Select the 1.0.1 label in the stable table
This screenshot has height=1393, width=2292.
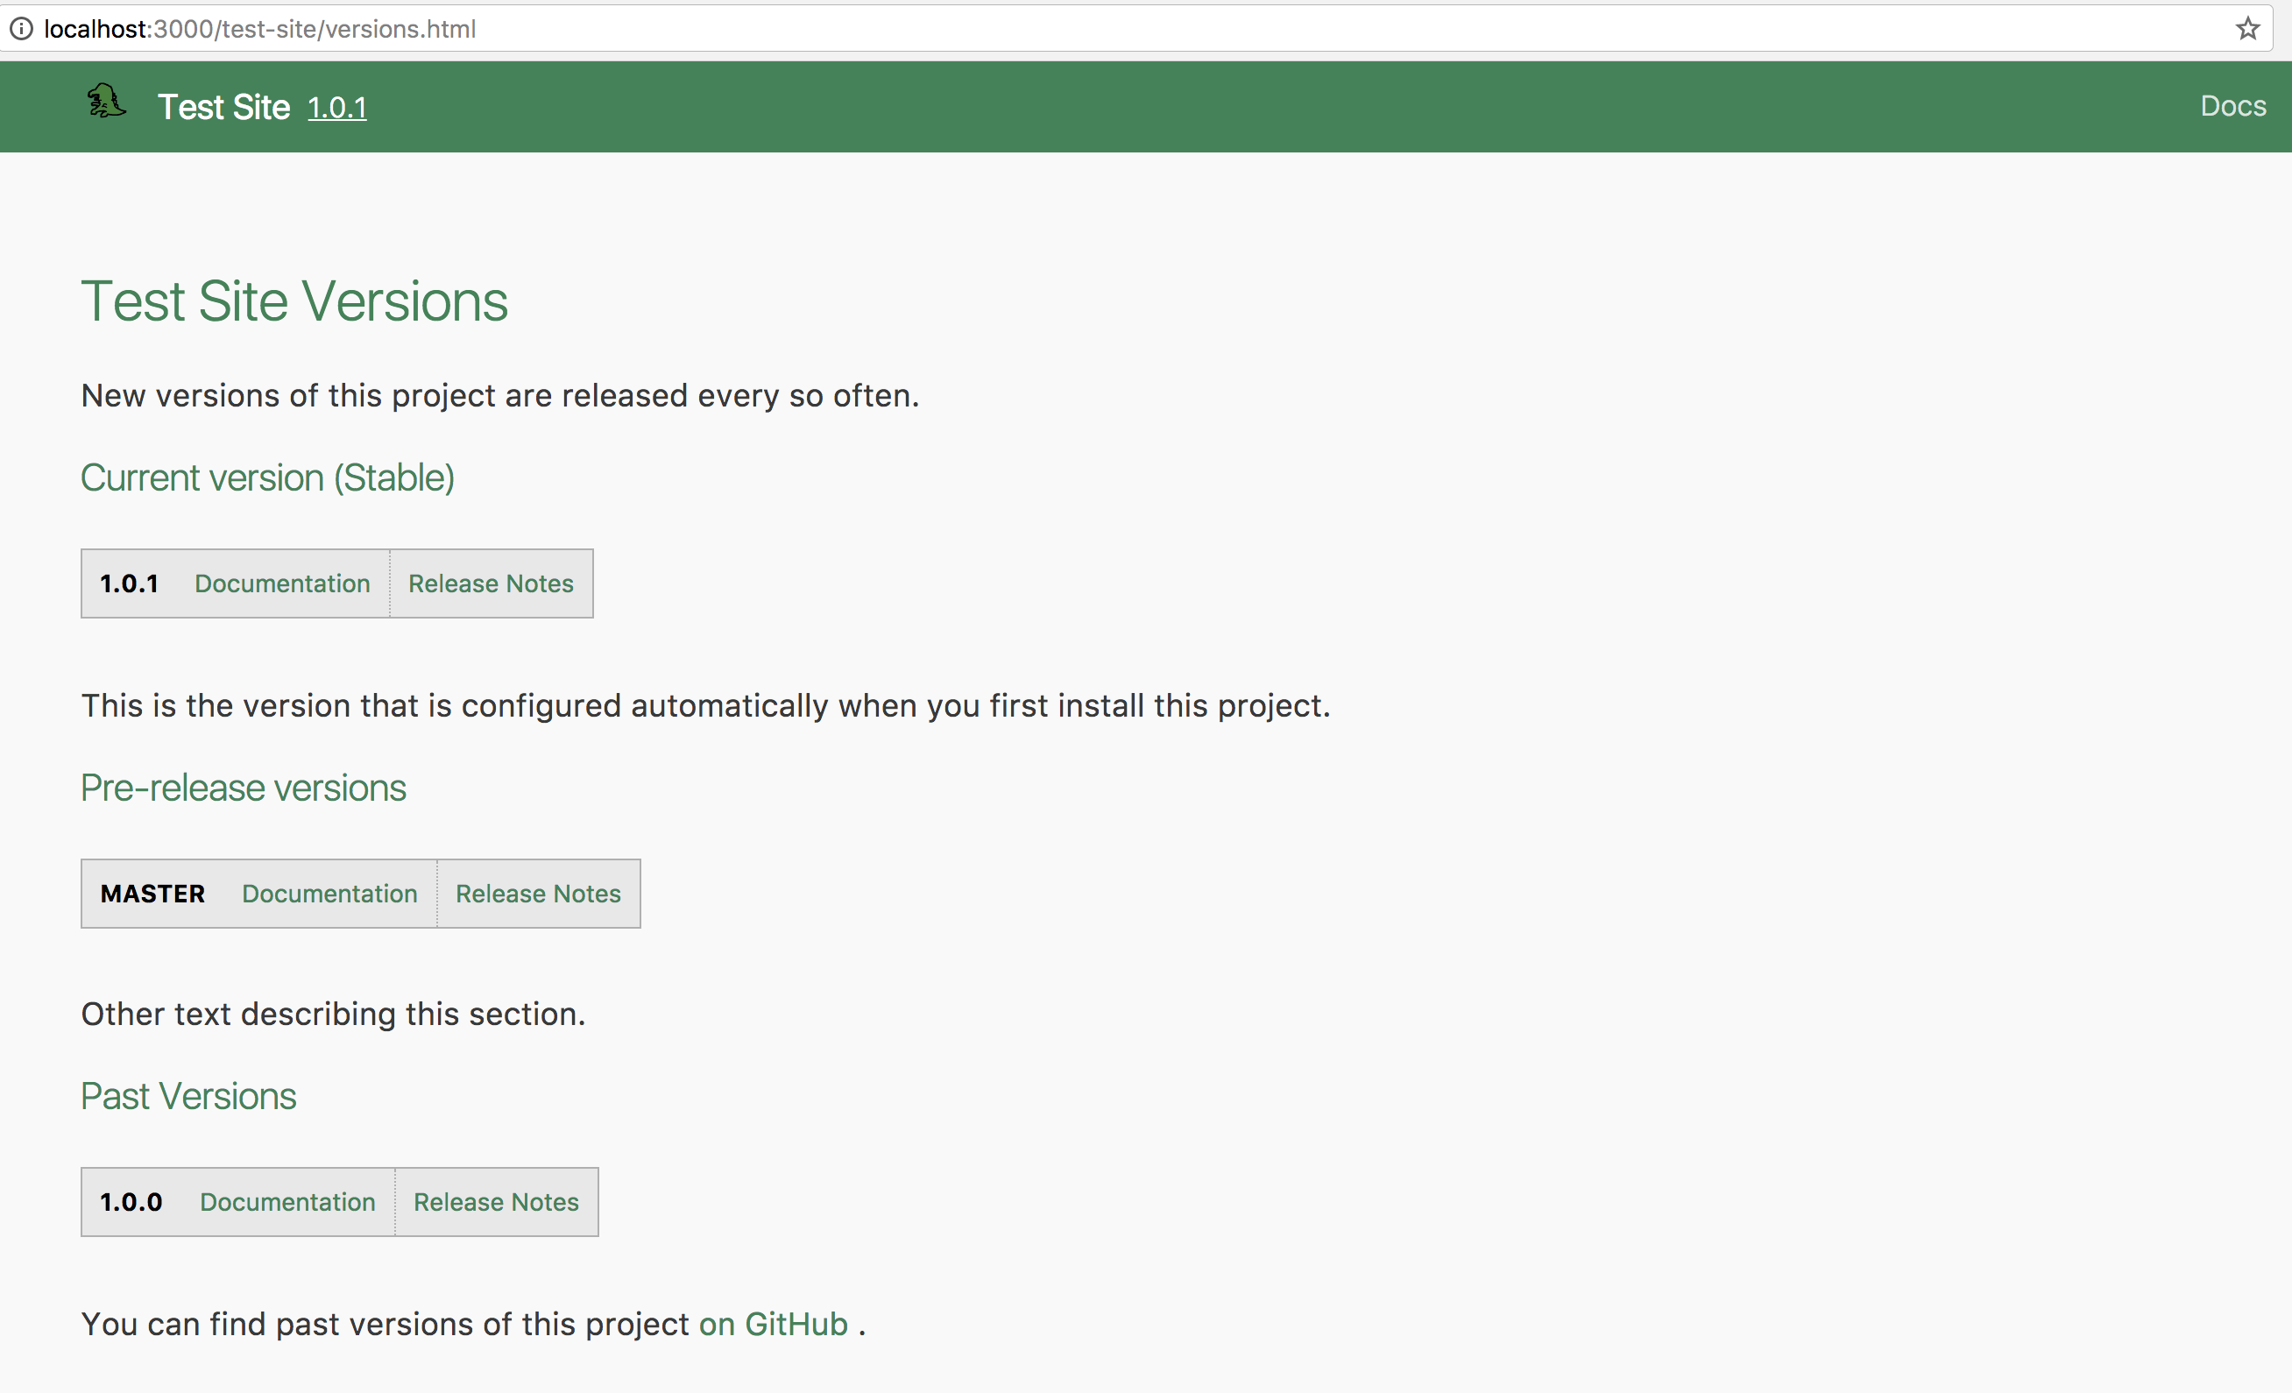(130, 583)
